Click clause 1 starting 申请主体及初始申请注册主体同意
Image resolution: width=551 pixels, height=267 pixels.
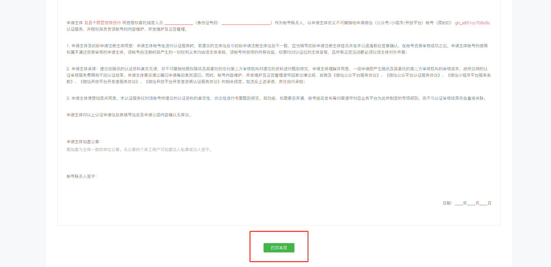coord(277,49)
